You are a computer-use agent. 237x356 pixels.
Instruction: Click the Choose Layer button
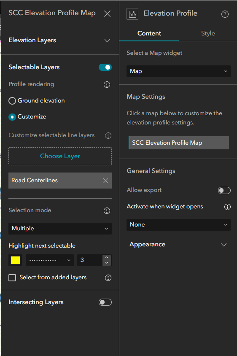click(60, 156)
